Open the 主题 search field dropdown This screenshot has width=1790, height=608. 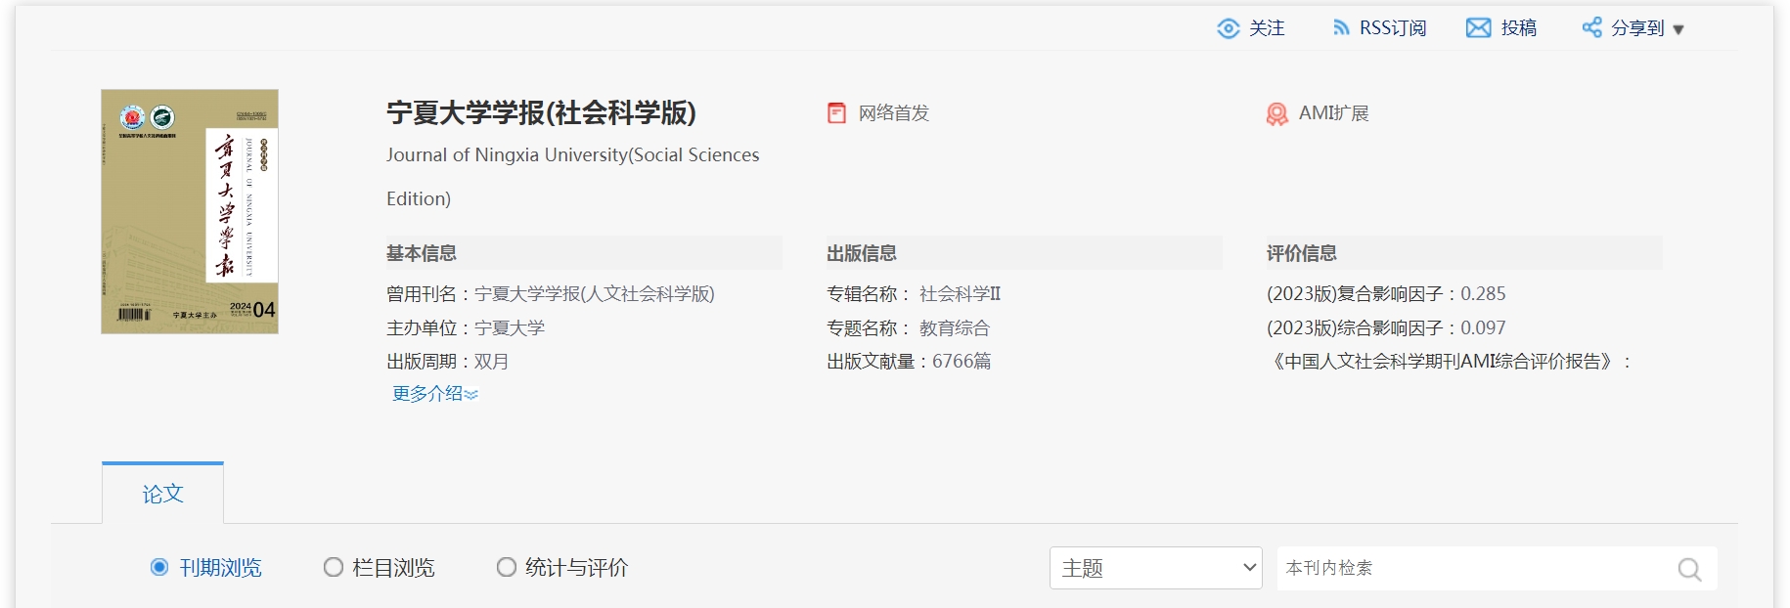pos(1155,568)
